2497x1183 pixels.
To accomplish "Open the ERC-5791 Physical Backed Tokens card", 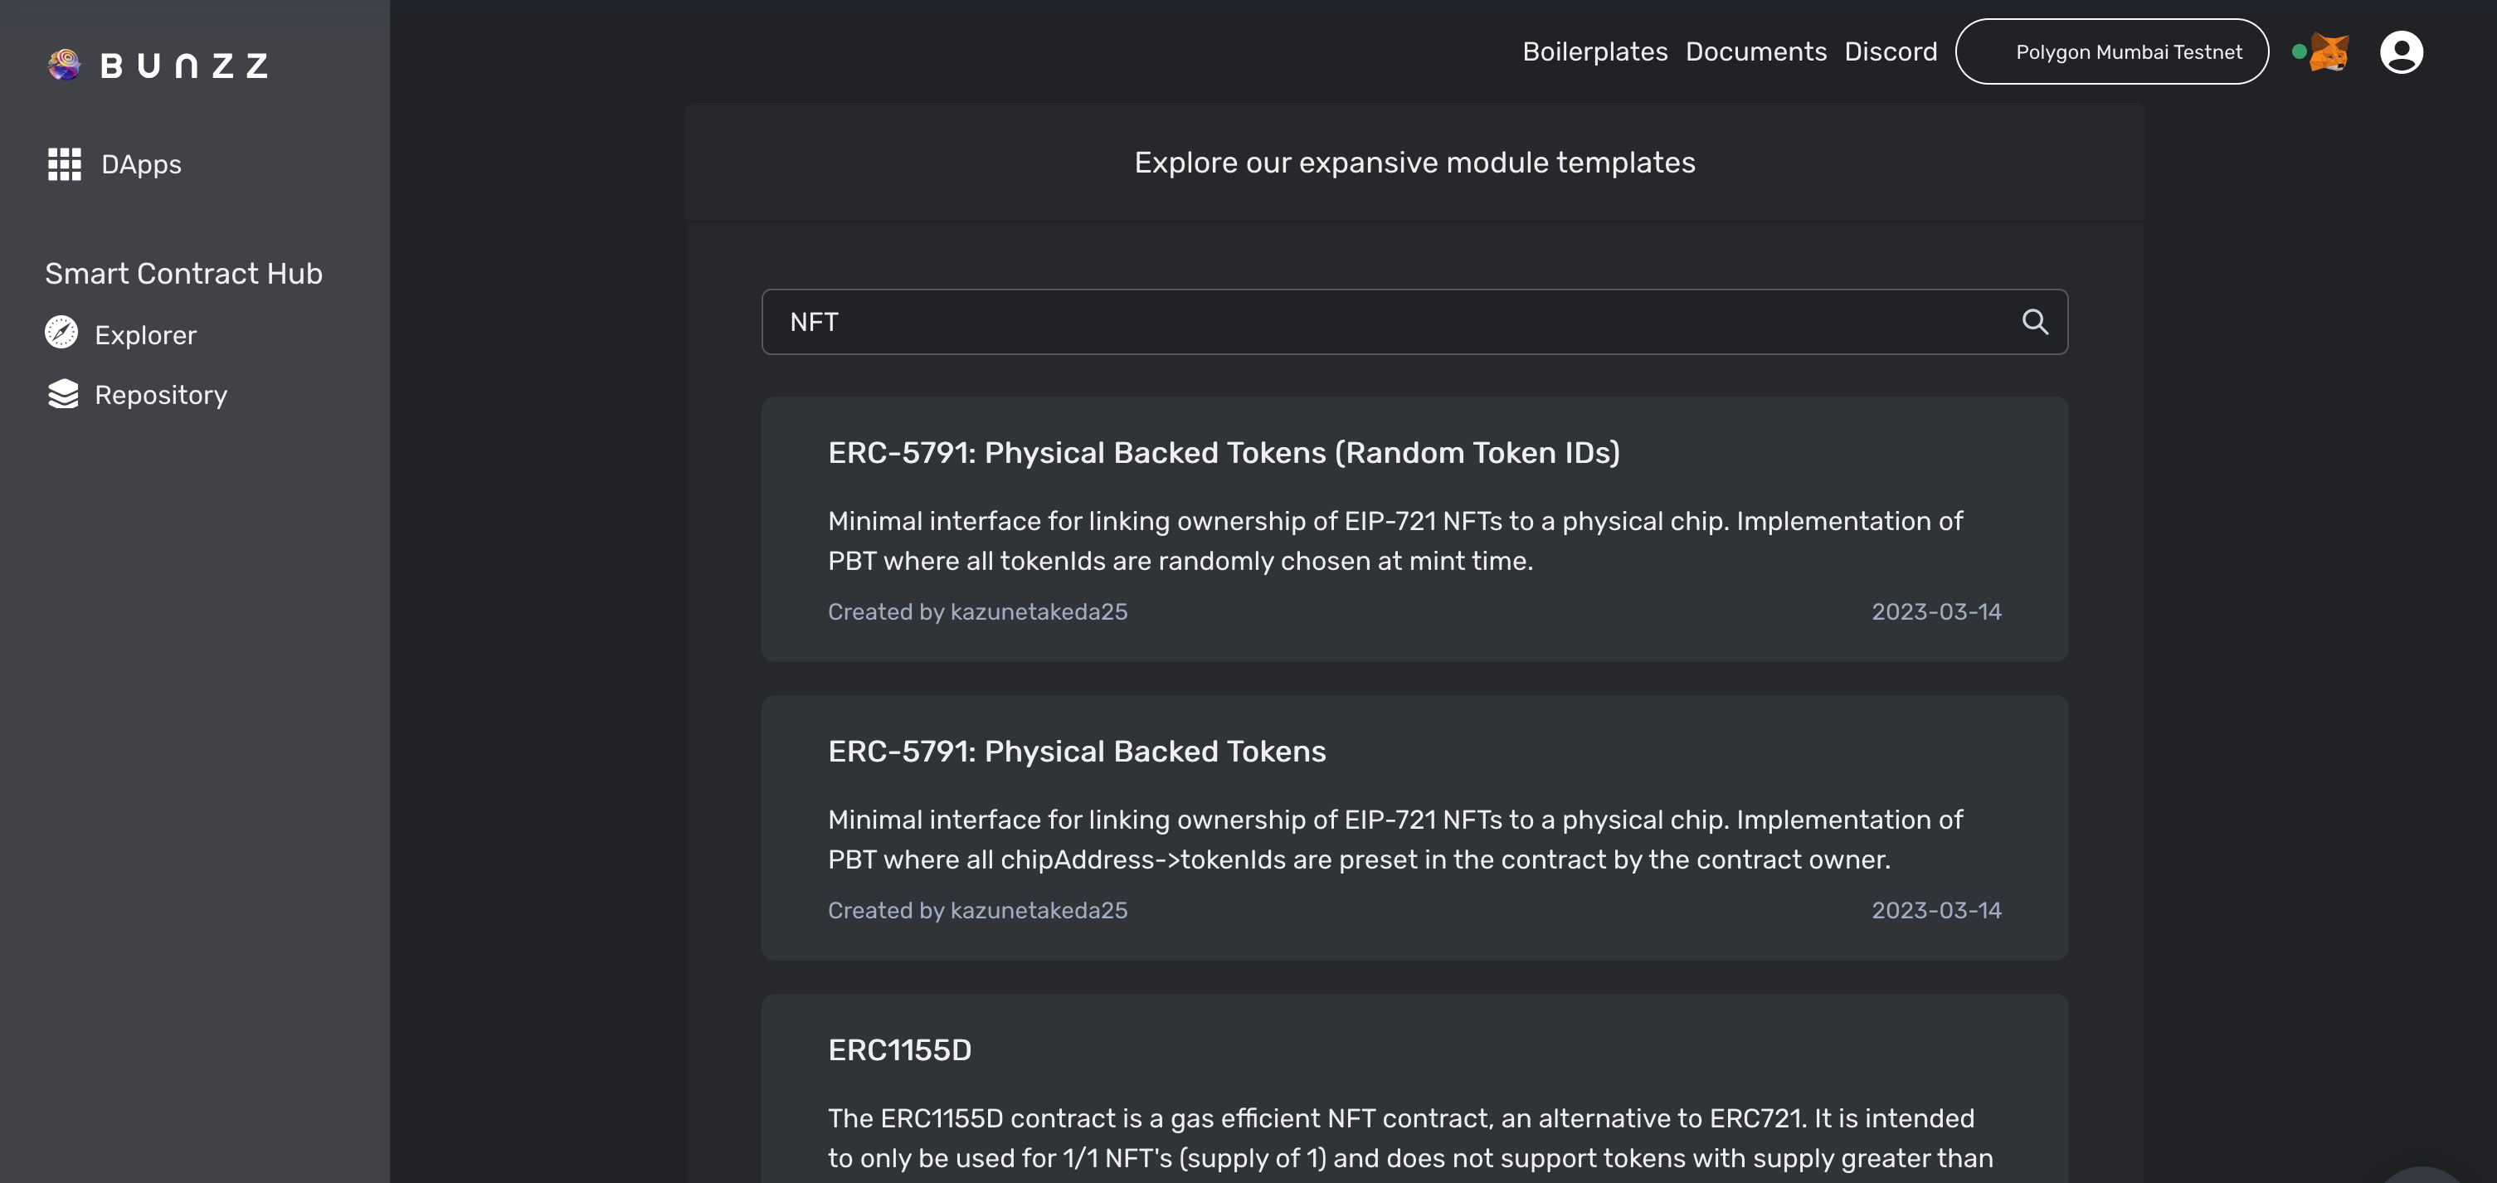I will point(1076,752).
